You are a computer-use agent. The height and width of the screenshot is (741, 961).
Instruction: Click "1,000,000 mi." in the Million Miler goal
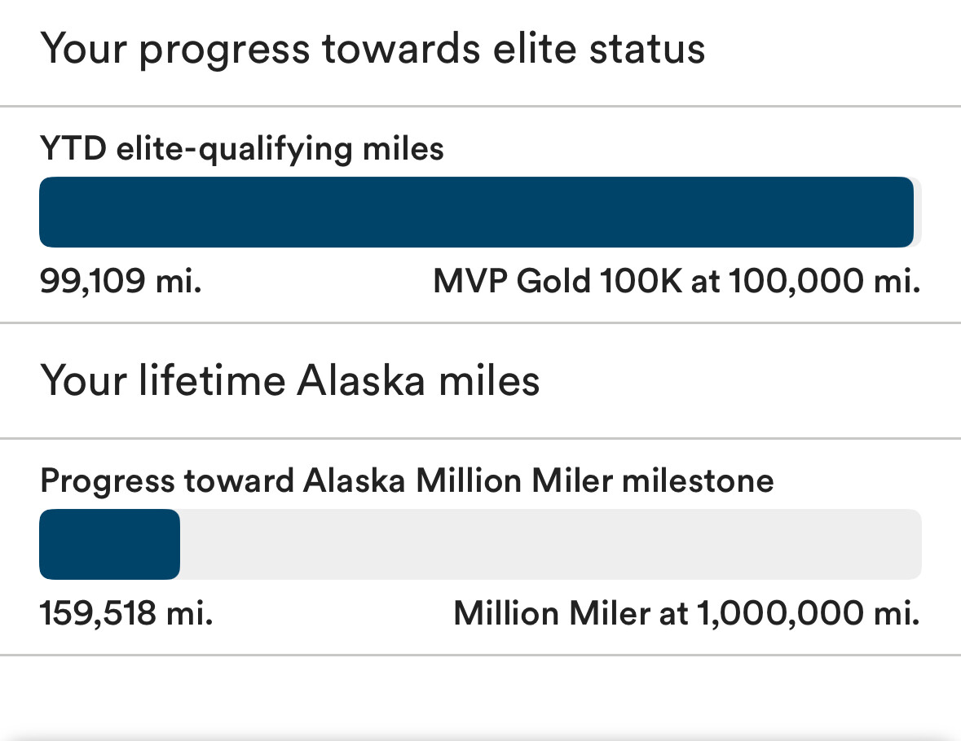(x=808, y=612)
